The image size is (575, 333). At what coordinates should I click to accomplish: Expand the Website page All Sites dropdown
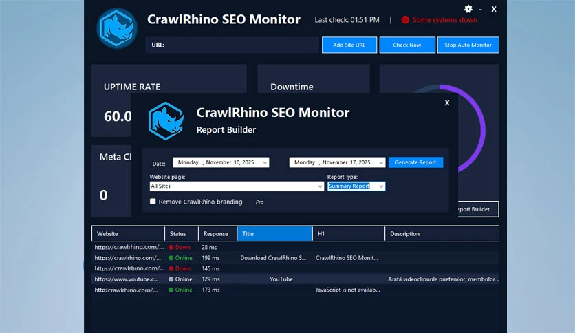click(320, 186)
